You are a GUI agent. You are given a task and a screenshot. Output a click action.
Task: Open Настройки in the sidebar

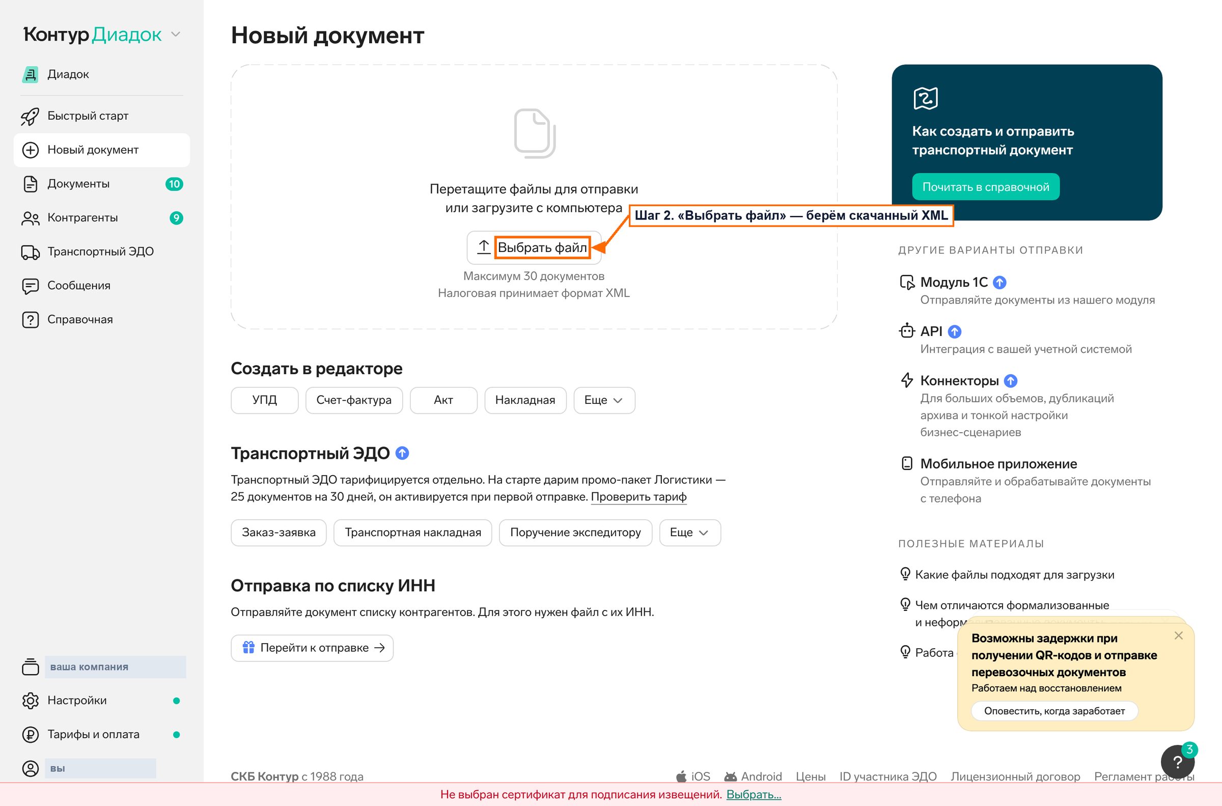pos(102,701)
